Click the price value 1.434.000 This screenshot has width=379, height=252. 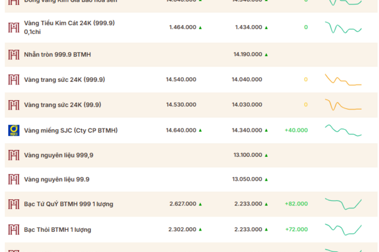249,27
